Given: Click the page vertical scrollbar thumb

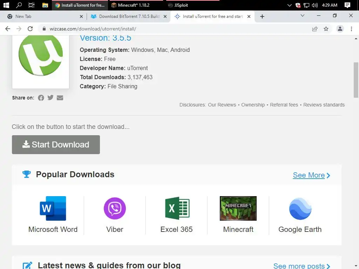Looking at the screenshot, I should 356,80.
